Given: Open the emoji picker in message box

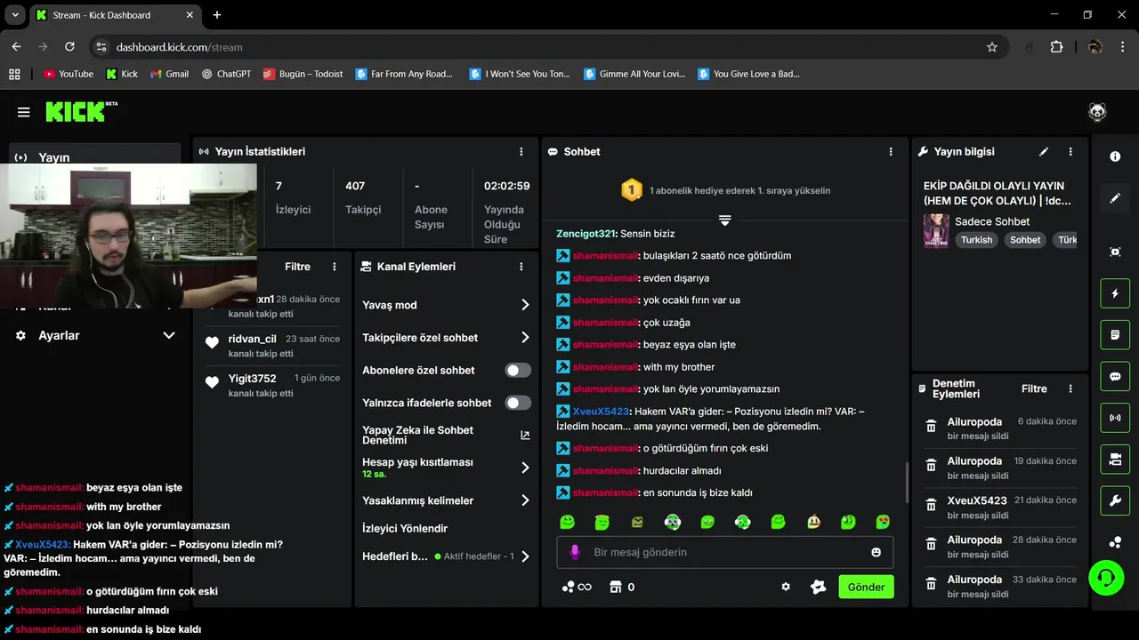Looking at the screenshot, I should coord(876,552).
